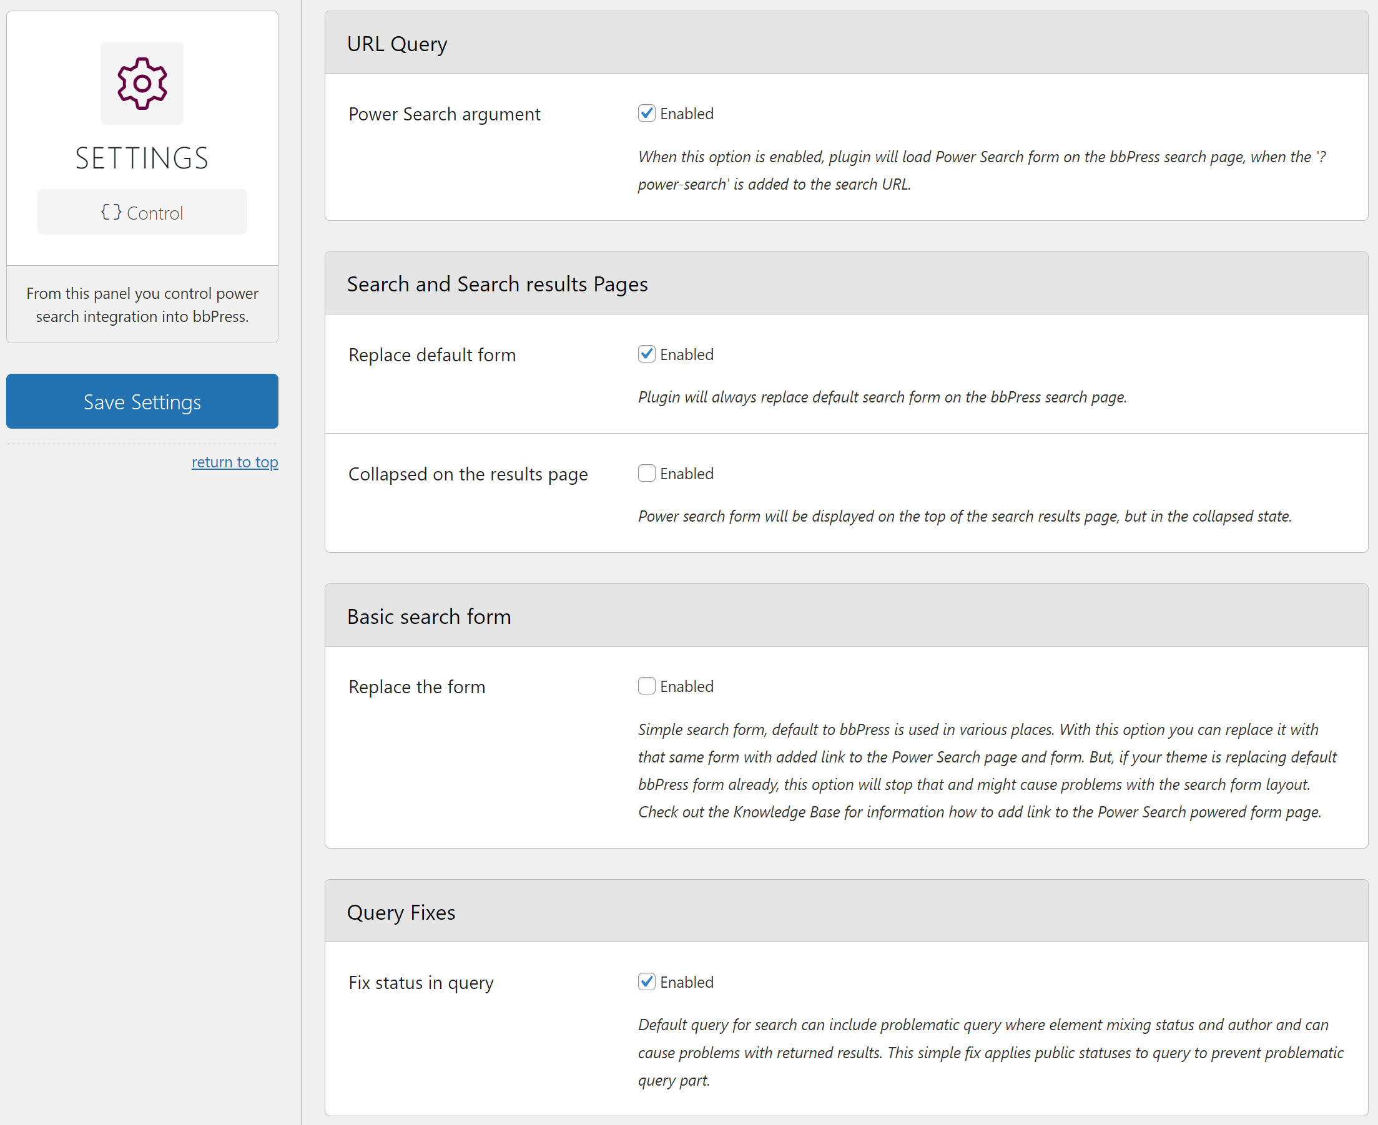Click Enabled label beside Replace the form
This screenshot has height=1125, width=1378.
[x=686, y=686]
